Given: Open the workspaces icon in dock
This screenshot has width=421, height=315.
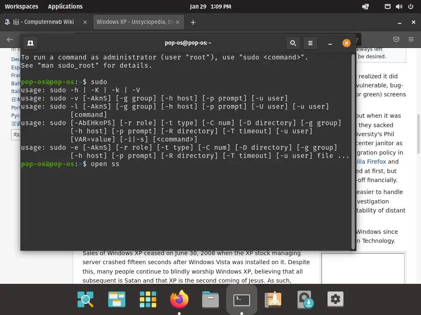Looking at the screenshot, I should pos(116,299).
